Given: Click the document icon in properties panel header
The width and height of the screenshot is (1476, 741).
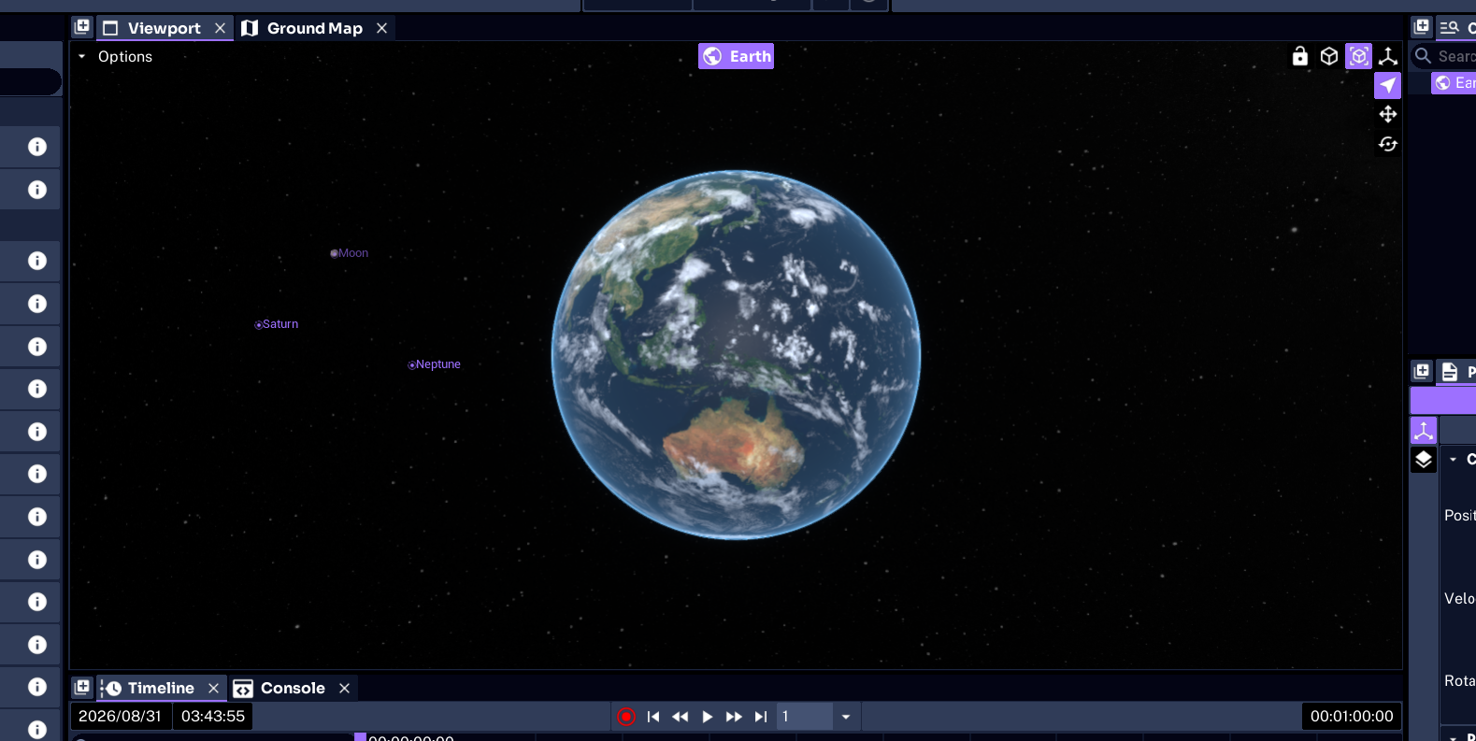Looking at the screenshot, I should coord(1450,372).
